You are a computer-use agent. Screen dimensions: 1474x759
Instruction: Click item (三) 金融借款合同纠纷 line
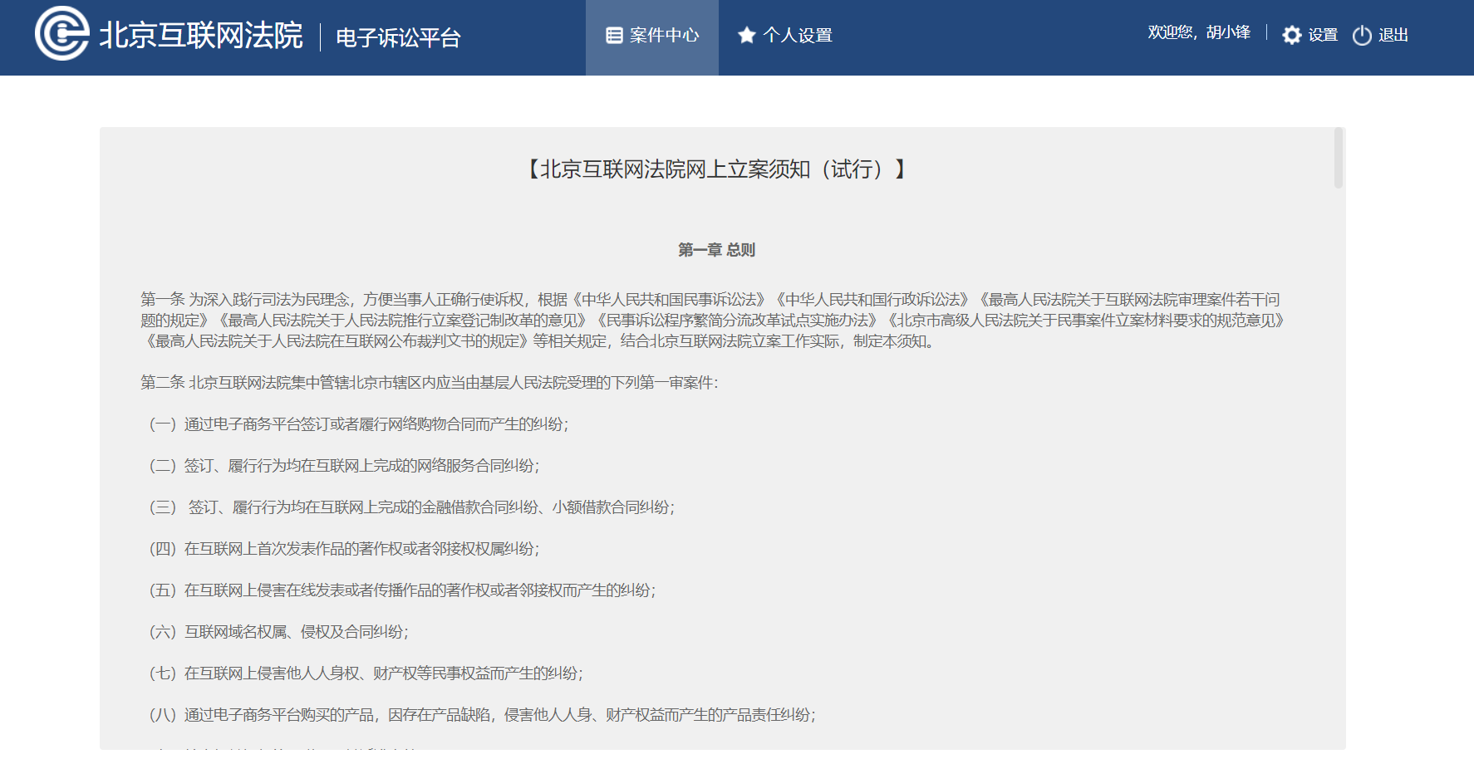[411, 507]
